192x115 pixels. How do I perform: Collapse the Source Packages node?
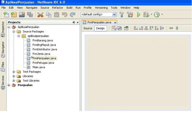[x=14, y=31]
